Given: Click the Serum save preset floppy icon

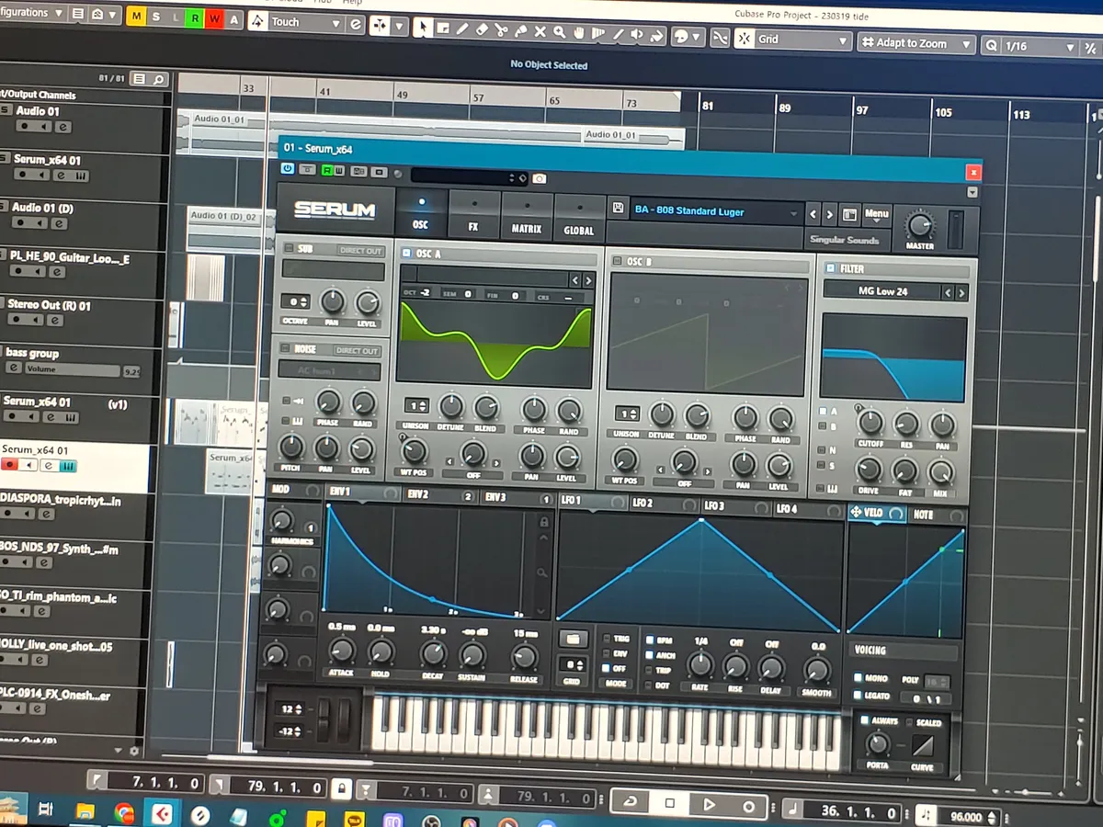Looking at the screenshot, I should [618, 209].
